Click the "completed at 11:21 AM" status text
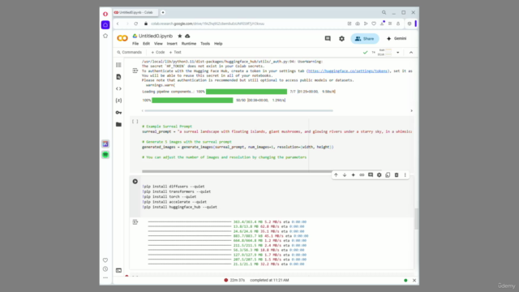This screenshot has width=519, height=292. (x=269, y=280)
